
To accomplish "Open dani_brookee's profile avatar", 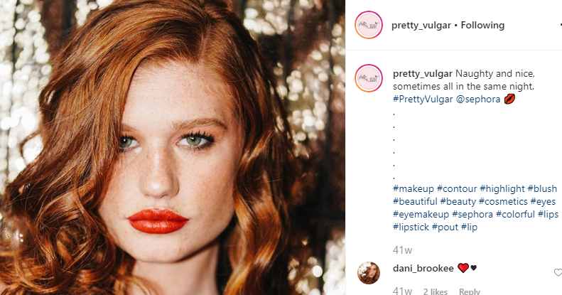I will click(369, 272).
